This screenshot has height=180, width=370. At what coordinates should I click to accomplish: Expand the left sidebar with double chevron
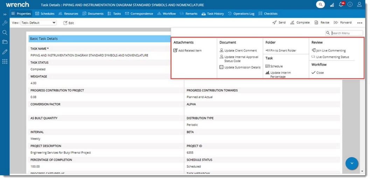click(5, 14)
